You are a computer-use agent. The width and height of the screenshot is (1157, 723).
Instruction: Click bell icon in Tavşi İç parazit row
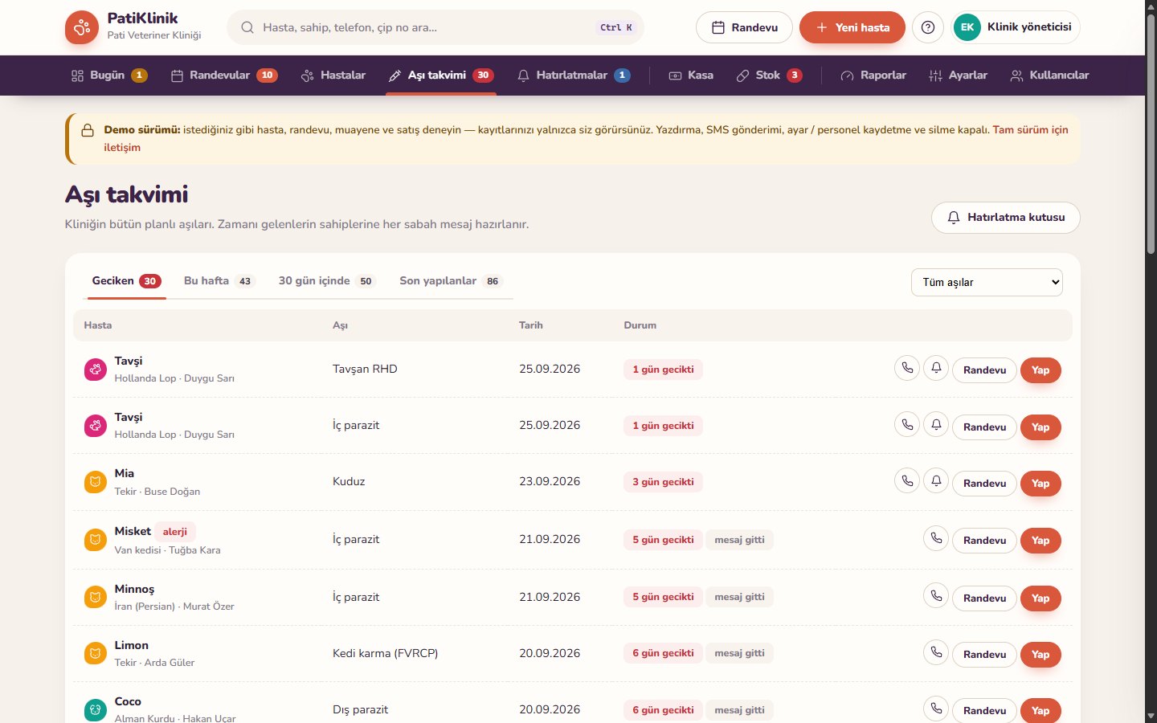(936, 424)
